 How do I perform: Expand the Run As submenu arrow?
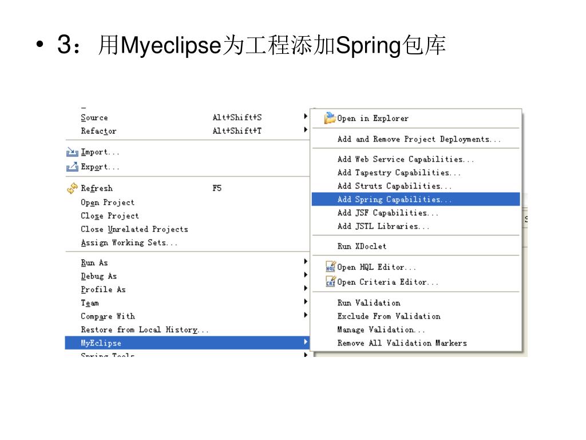(x=306, y=261)
